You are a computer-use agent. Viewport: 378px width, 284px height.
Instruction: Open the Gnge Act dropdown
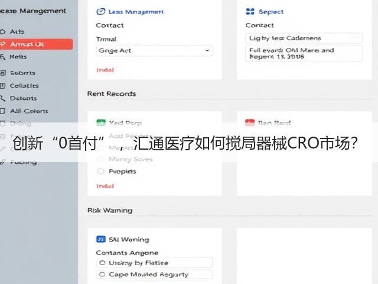coord(155,51)
